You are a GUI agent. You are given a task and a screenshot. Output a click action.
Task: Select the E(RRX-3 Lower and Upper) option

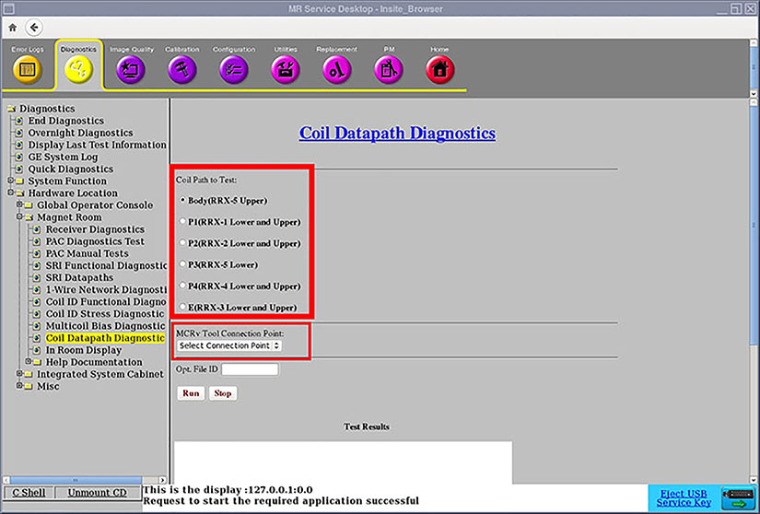click(182, 306)
